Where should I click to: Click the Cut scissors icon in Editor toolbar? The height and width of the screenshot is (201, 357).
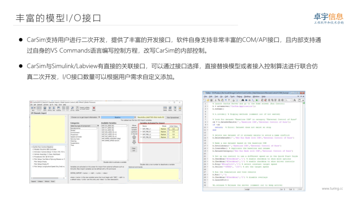216,100
